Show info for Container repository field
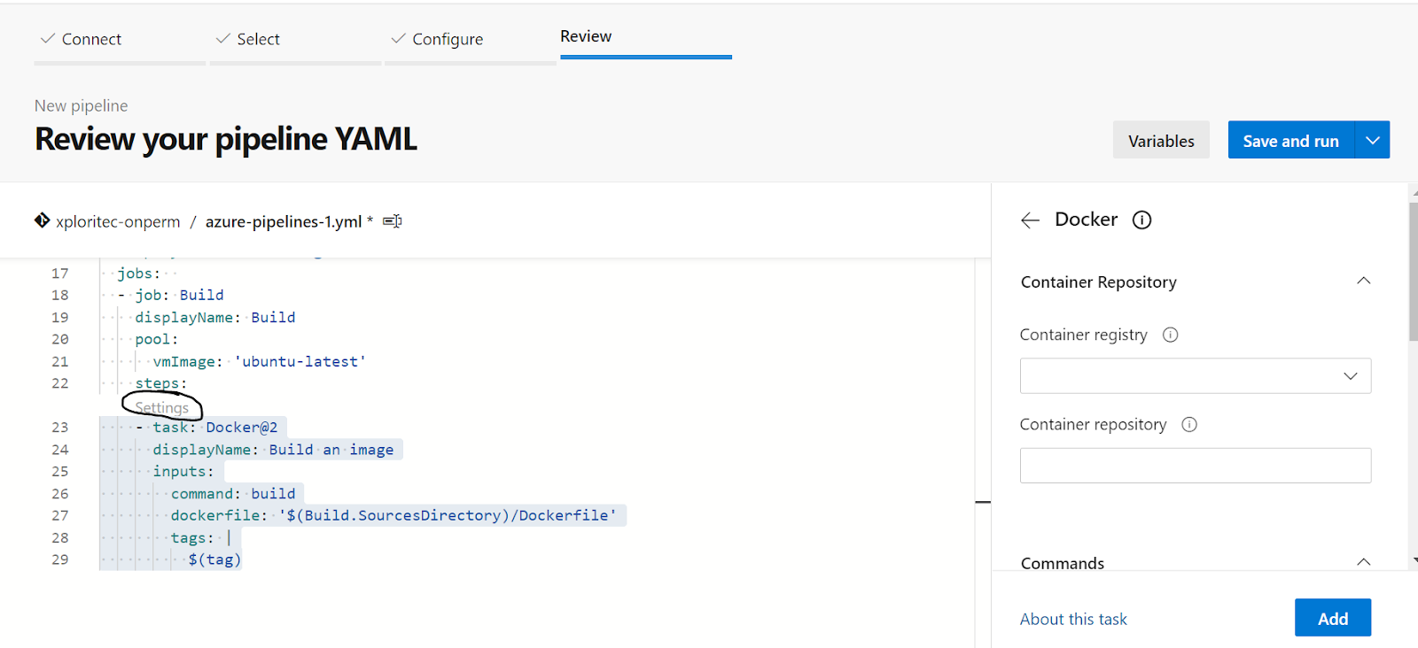 point(1189,424)
